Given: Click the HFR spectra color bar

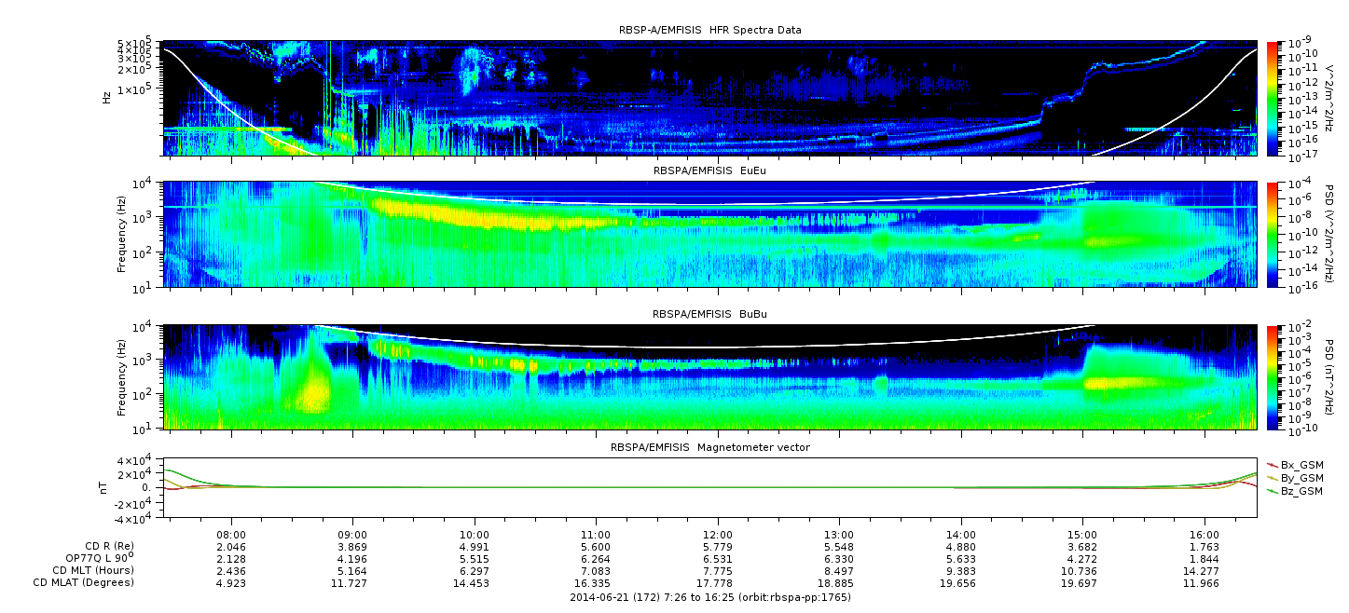Looking at the screenshot, I should tap(1273, 97).
